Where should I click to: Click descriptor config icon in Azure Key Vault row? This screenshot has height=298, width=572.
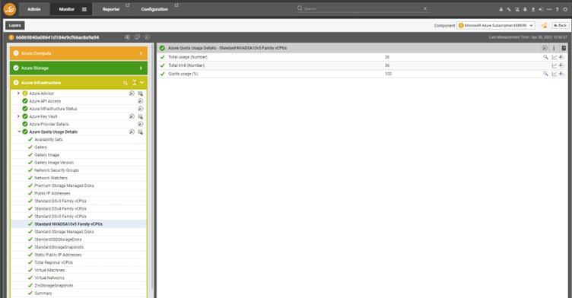coord(140,117)
